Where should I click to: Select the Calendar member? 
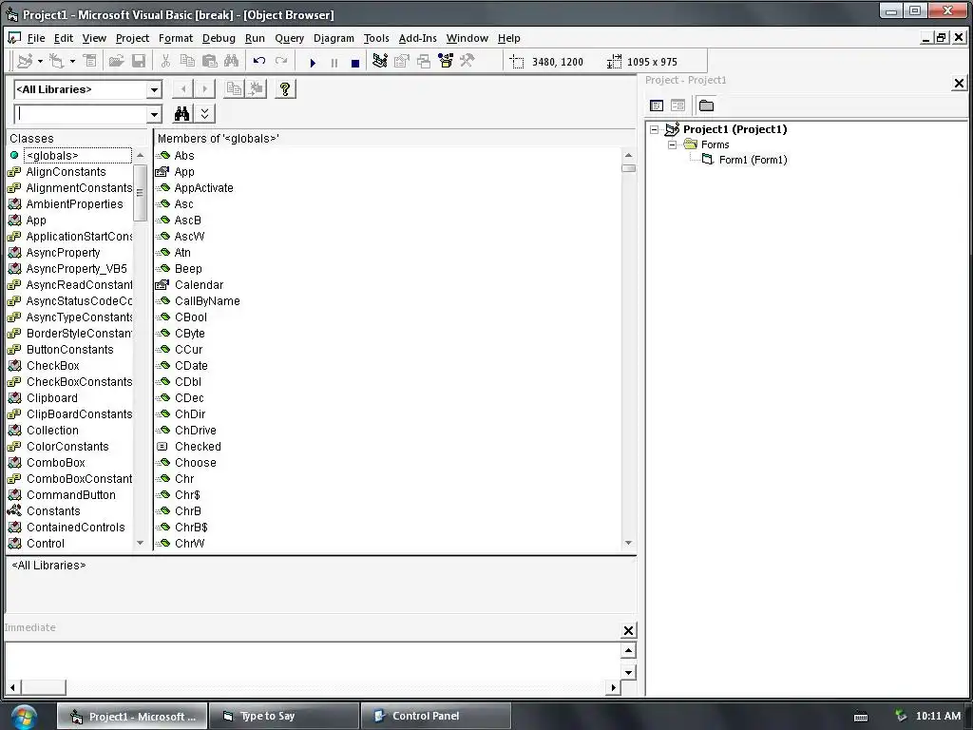click(199, 285)
